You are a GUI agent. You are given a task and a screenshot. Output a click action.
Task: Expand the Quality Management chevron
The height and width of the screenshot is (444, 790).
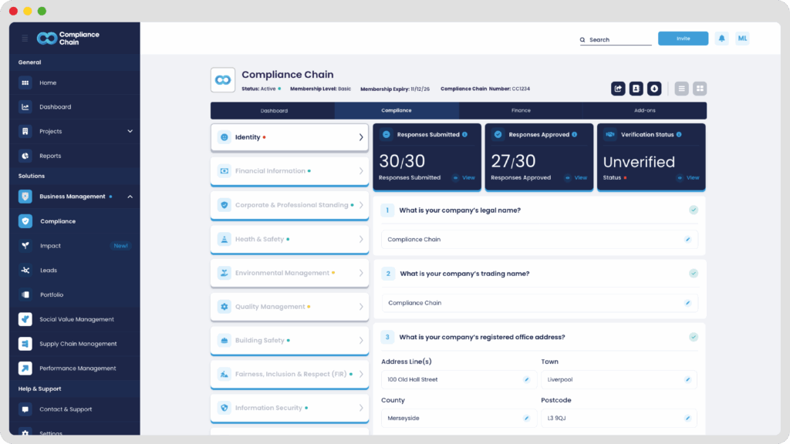pyautogui.click(x=361, y=307)
